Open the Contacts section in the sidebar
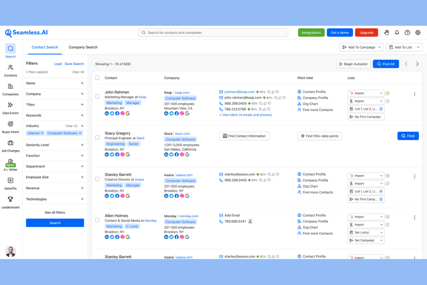427x285 pixels. (x=10, y=70)
